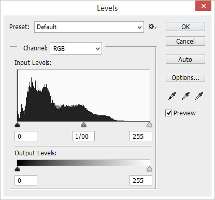Focus the output white 255 field
The image size is (215, 200).
[141, 180]
